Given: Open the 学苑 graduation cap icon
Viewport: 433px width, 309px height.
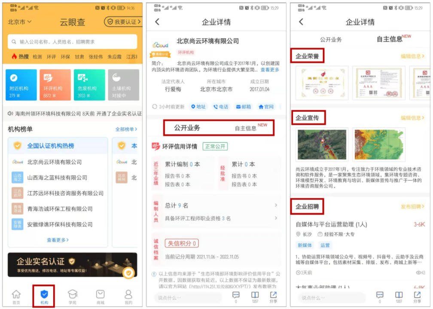Looking at the screenshot, I should (x=72, y=294).
